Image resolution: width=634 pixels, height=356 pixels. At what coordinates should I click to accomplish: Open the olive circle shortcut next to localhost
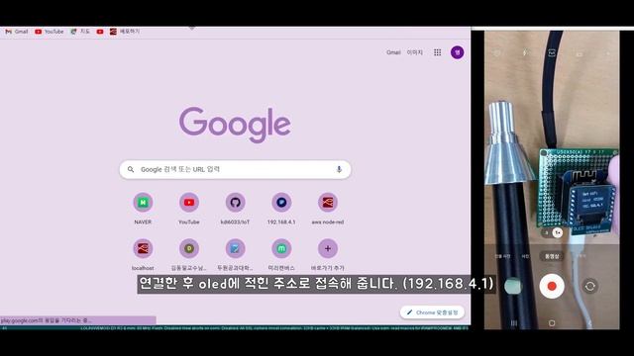(189, 254)
